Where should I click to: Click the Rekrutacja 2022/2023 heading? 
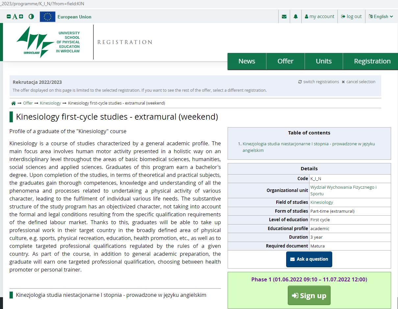point(37,82)
